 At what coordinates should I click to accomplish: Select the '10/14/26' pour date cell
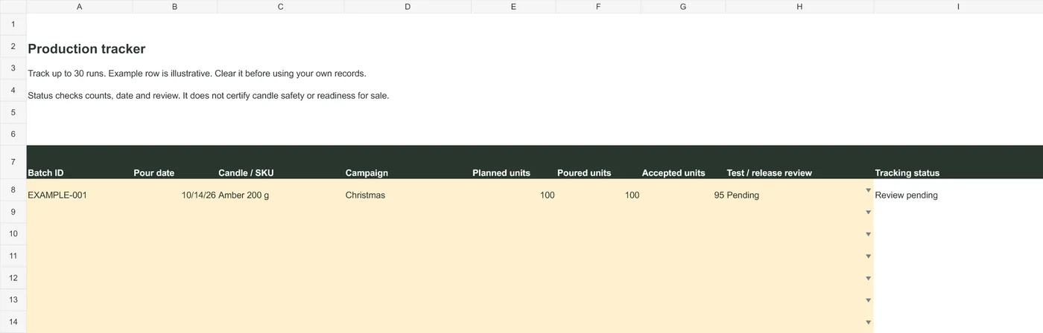point(175,190)
